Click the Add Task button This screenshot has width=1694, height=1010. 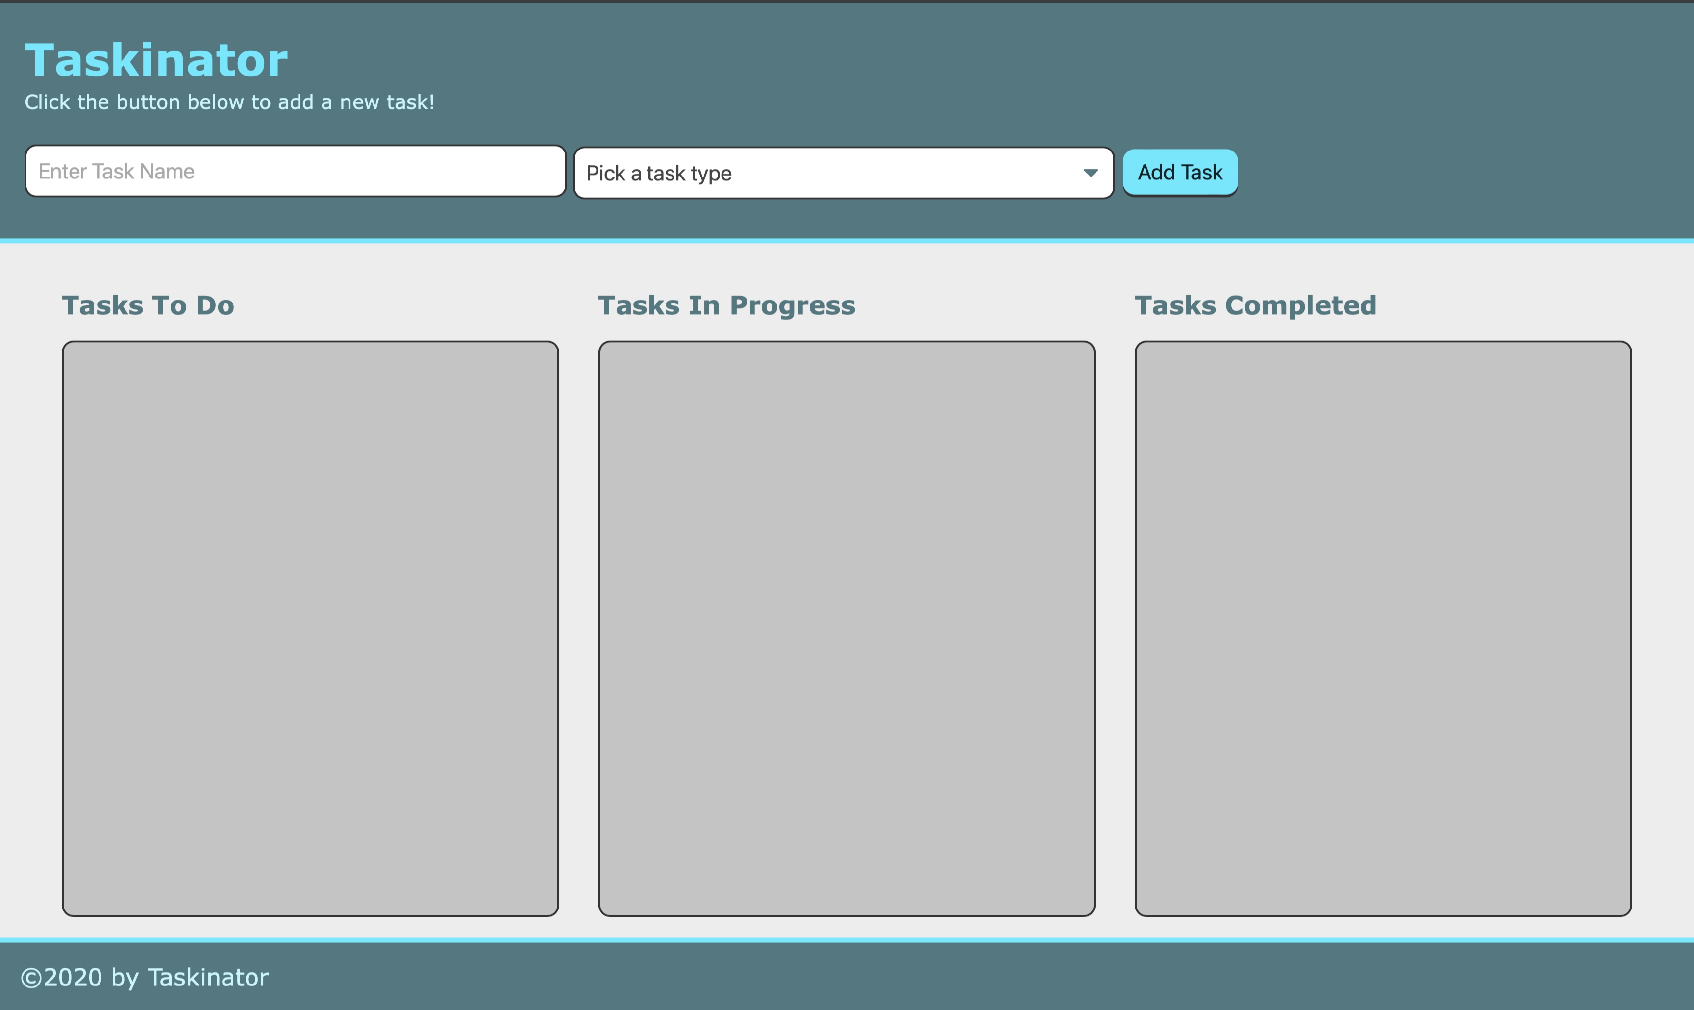pos(1180,172)
